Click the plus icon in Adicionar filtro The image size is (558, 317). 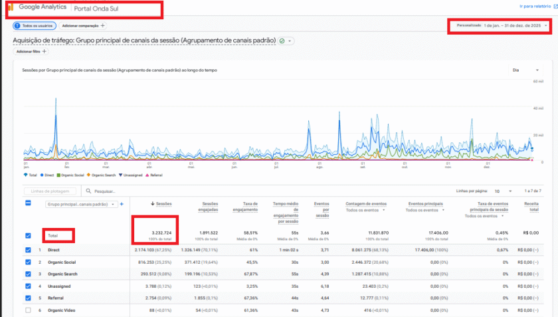(44, 51)
